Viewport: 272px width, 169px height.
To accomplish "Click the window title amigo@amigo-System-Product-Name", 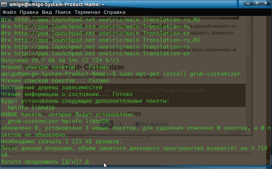I will pos(57,4).
